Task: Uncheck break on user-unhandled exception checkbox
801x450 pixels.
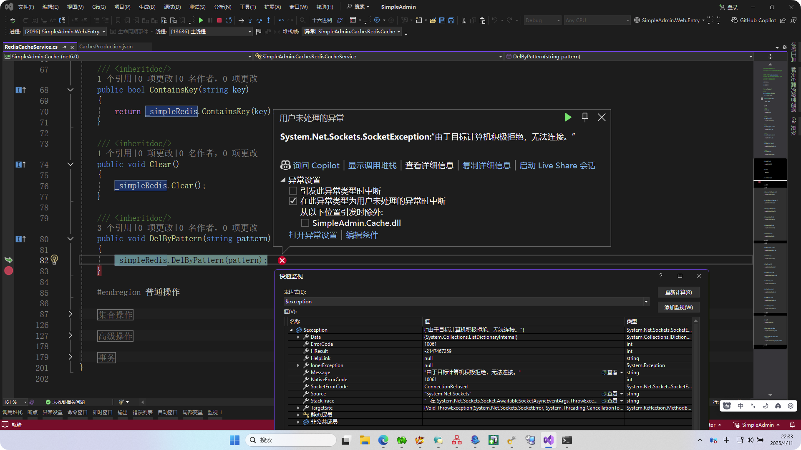Action: coord(293,201)
